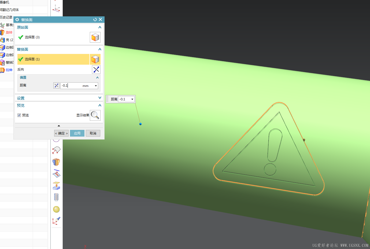370x249 pixels.
Task: Select the Revolve tool in vertical toolbar
Action: pos(56,162)
